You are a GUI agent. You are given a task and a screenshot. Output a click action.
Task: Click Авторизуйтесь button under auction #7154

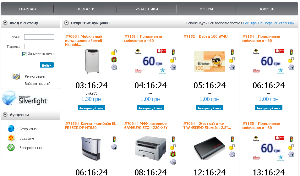[x=269, y=108]
